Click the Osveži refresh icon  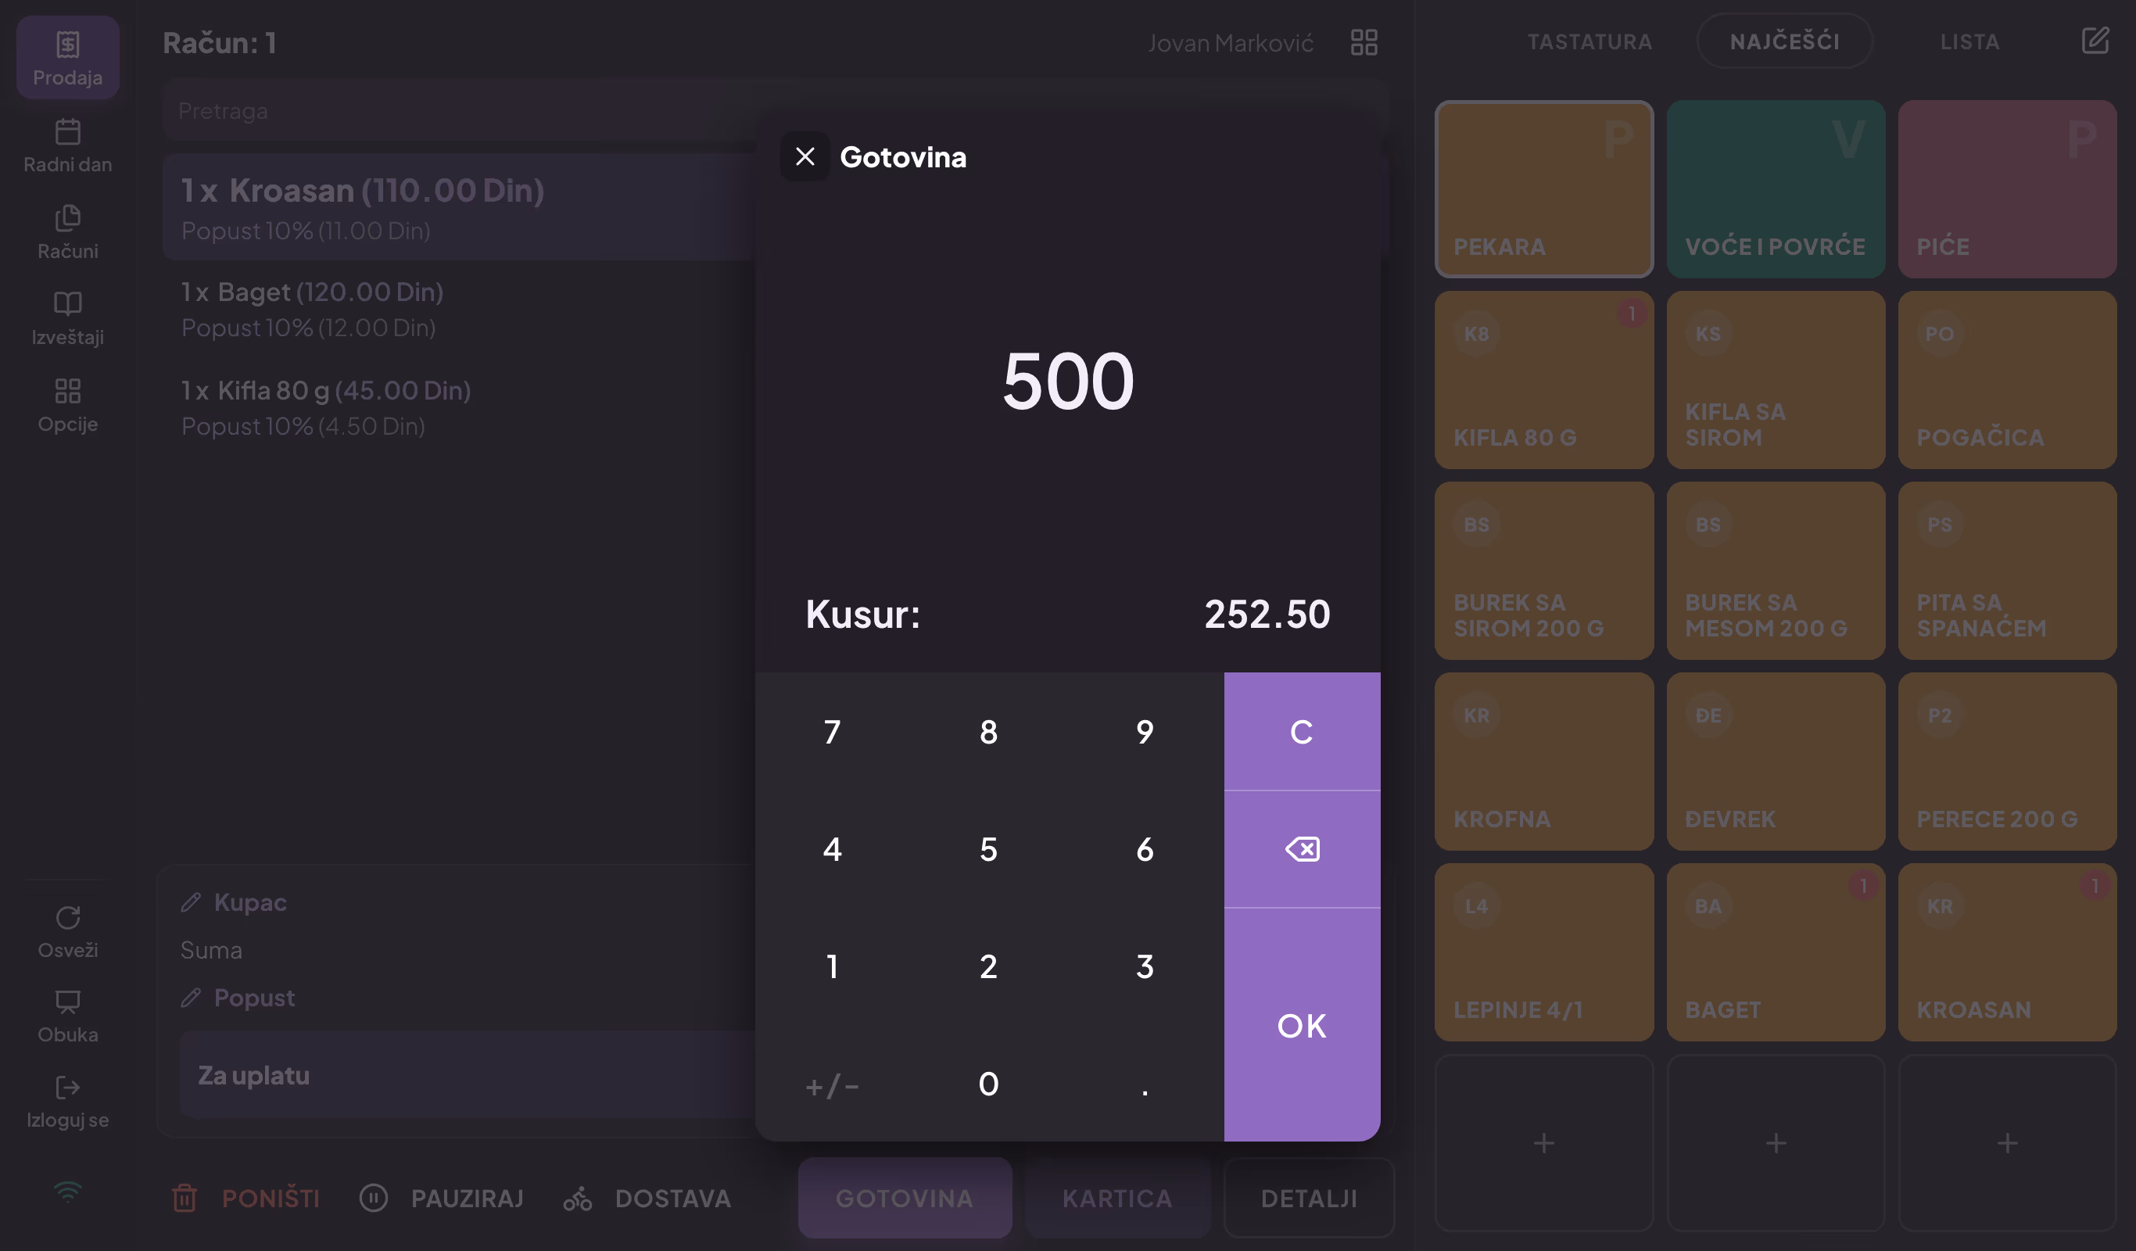click(67, 917)
